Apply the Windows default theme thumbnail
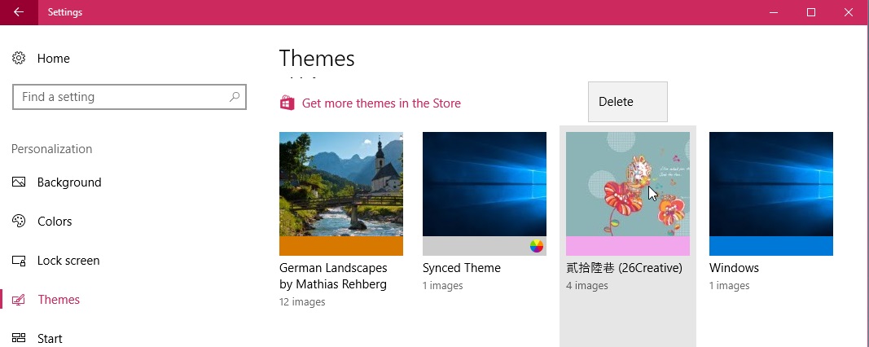 coord(771,184)
